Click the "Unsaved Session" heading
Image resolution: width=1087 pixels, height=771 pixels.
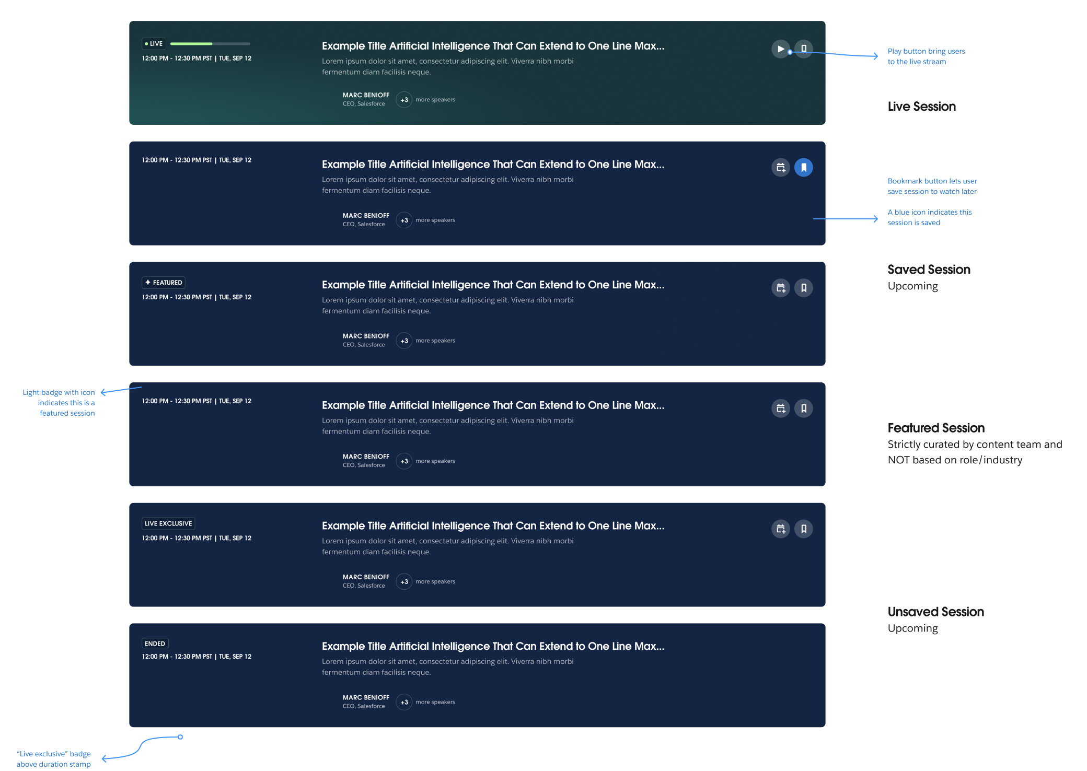click(935, 612)
